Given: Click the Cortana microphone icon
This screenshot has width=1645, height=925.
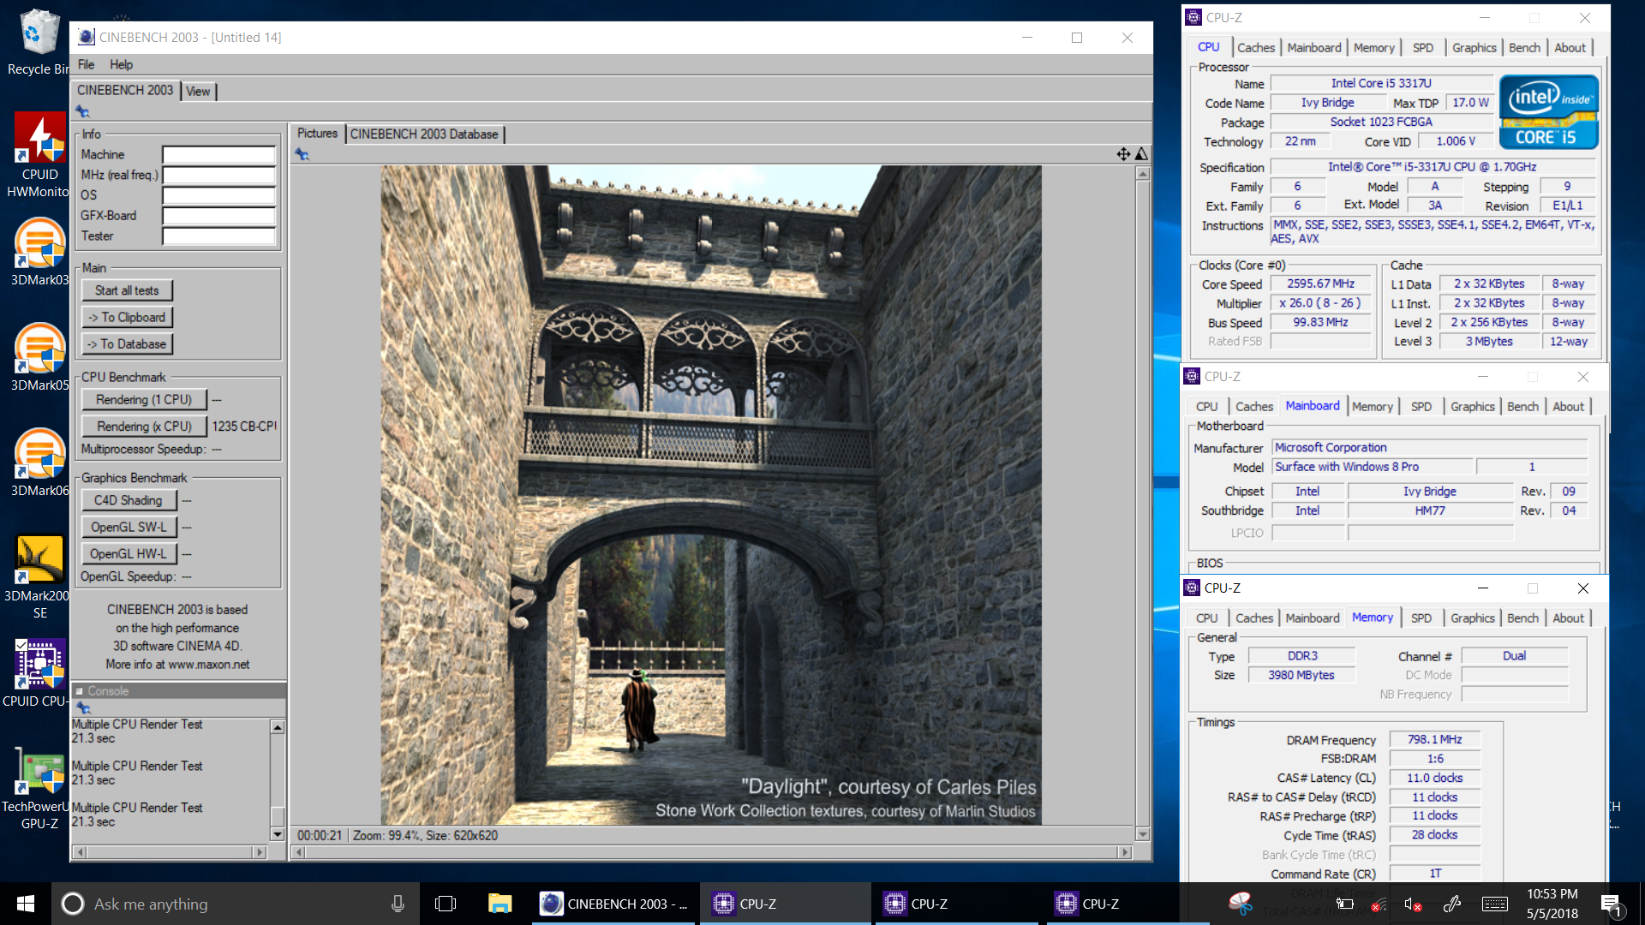Looking at the screenshot, I should (x=398, y=904).
